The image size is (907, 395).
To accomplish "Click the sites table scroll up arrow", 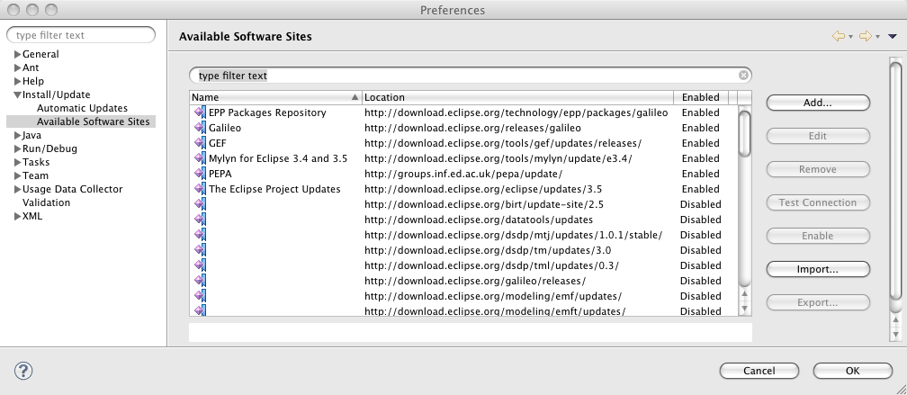I will click(745, 294).
